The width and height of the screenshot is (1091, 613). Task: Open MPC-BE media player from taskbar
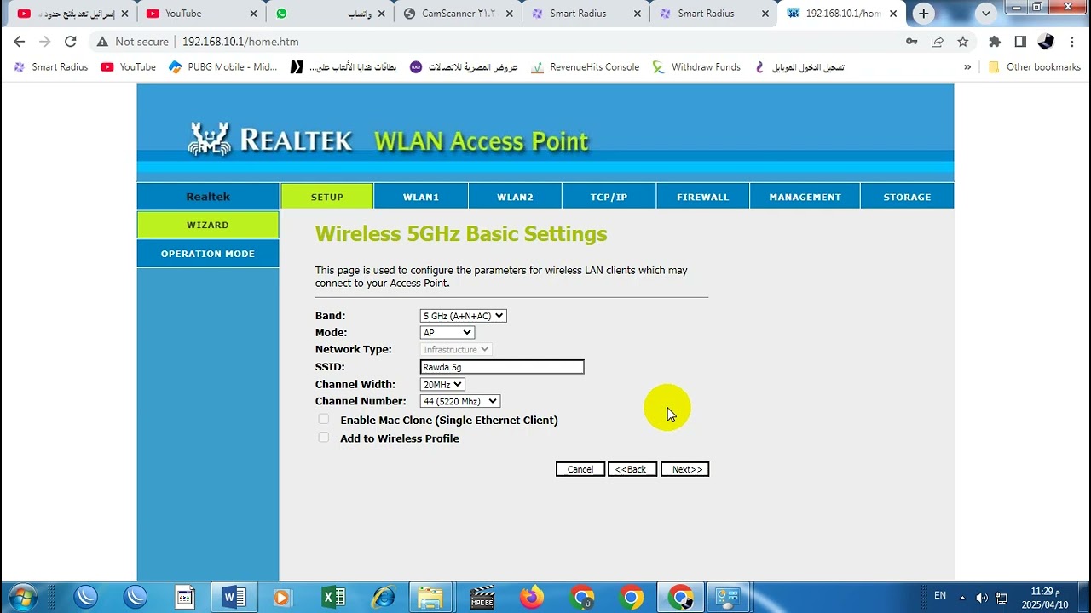[482, 598]
